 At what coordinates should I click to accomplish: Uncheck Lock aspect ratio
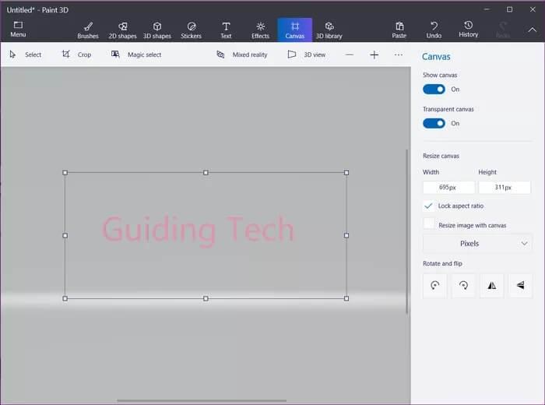pos(428,206)
